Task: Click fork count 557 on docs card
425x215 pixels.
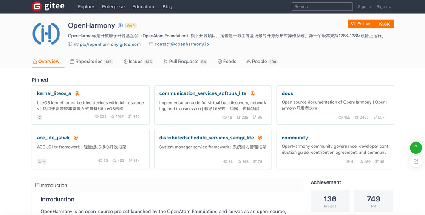Action: click(379, 117)
